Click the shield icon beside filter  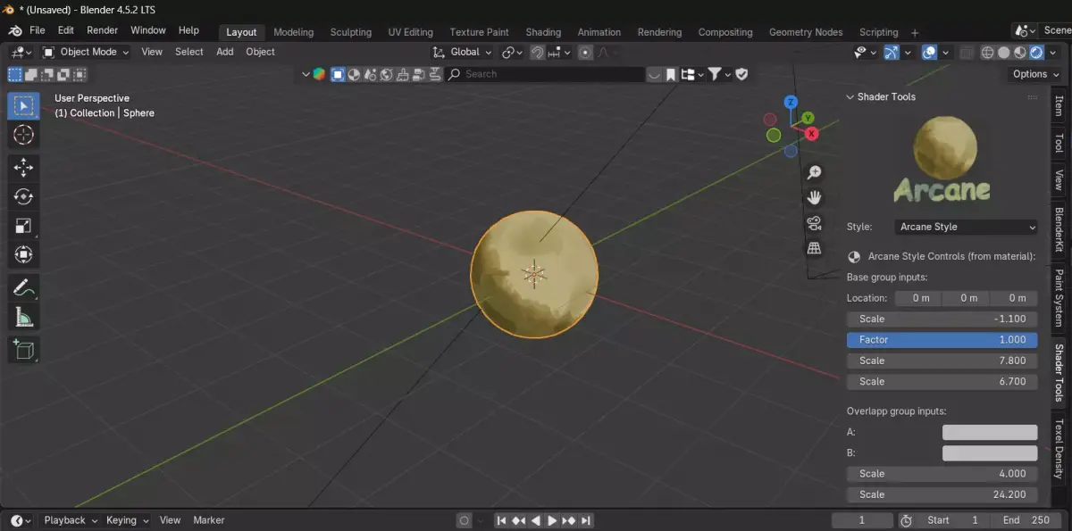point(741,74)
